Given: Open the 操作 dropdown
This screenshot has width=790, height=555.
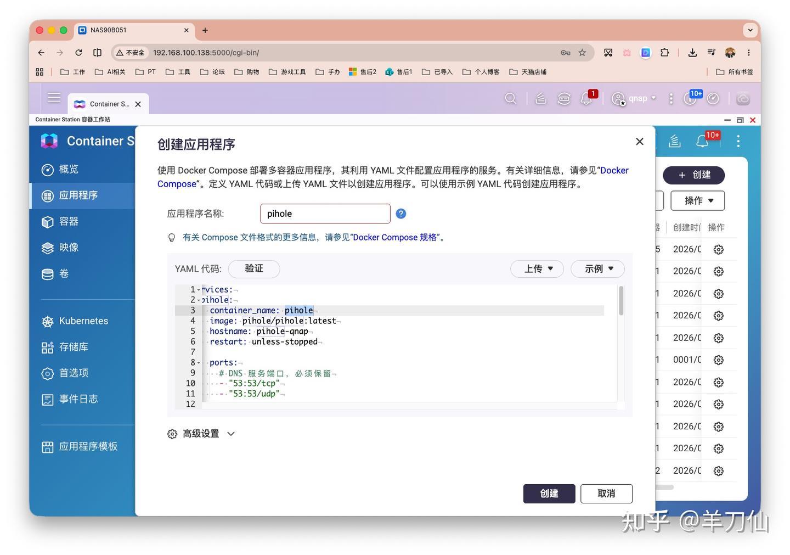Looking at the screenshot, I should tap(698, 201).
